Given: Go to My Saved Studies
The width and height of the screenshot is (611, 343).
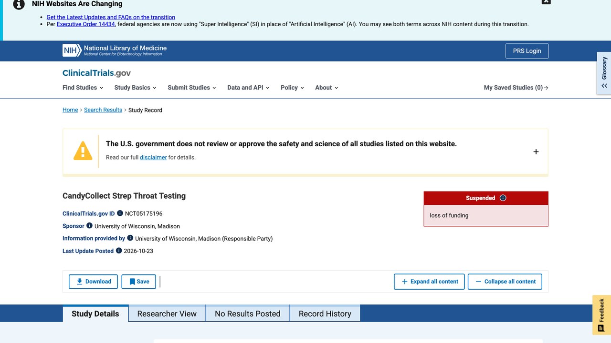Looking at the screenshot, I should [x=516, y=88].
